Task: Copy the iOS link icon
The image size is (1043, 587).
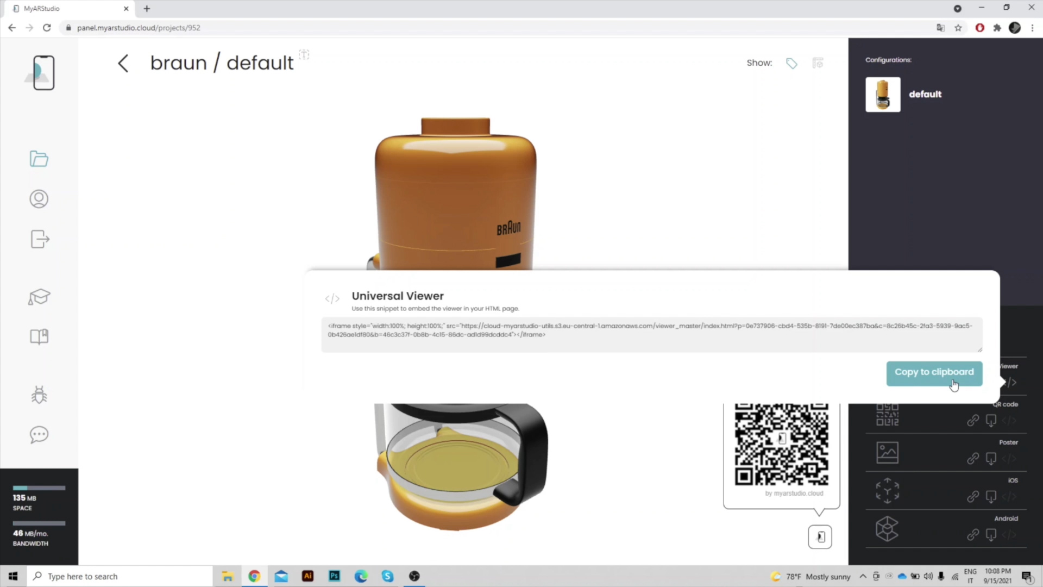Action: [x=973, y=496]
